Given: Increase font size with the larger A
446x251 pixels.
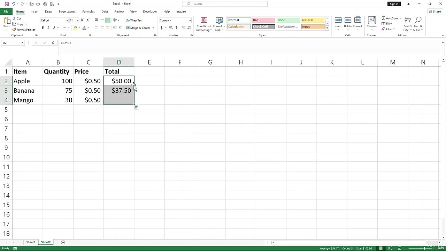Looking at the screenshot, I should tap(82, 20).
